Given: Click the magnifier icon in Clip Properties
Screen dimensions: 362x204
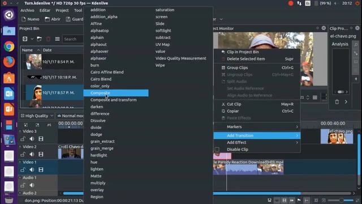Looking at the screenshot, I should [x=356, y=44].
